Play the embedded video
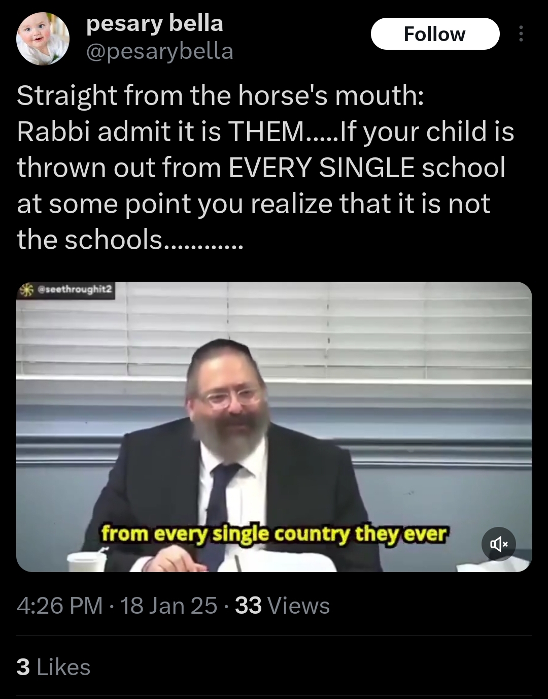The width and height of the screenshot is (548, 699). (274, 427)
